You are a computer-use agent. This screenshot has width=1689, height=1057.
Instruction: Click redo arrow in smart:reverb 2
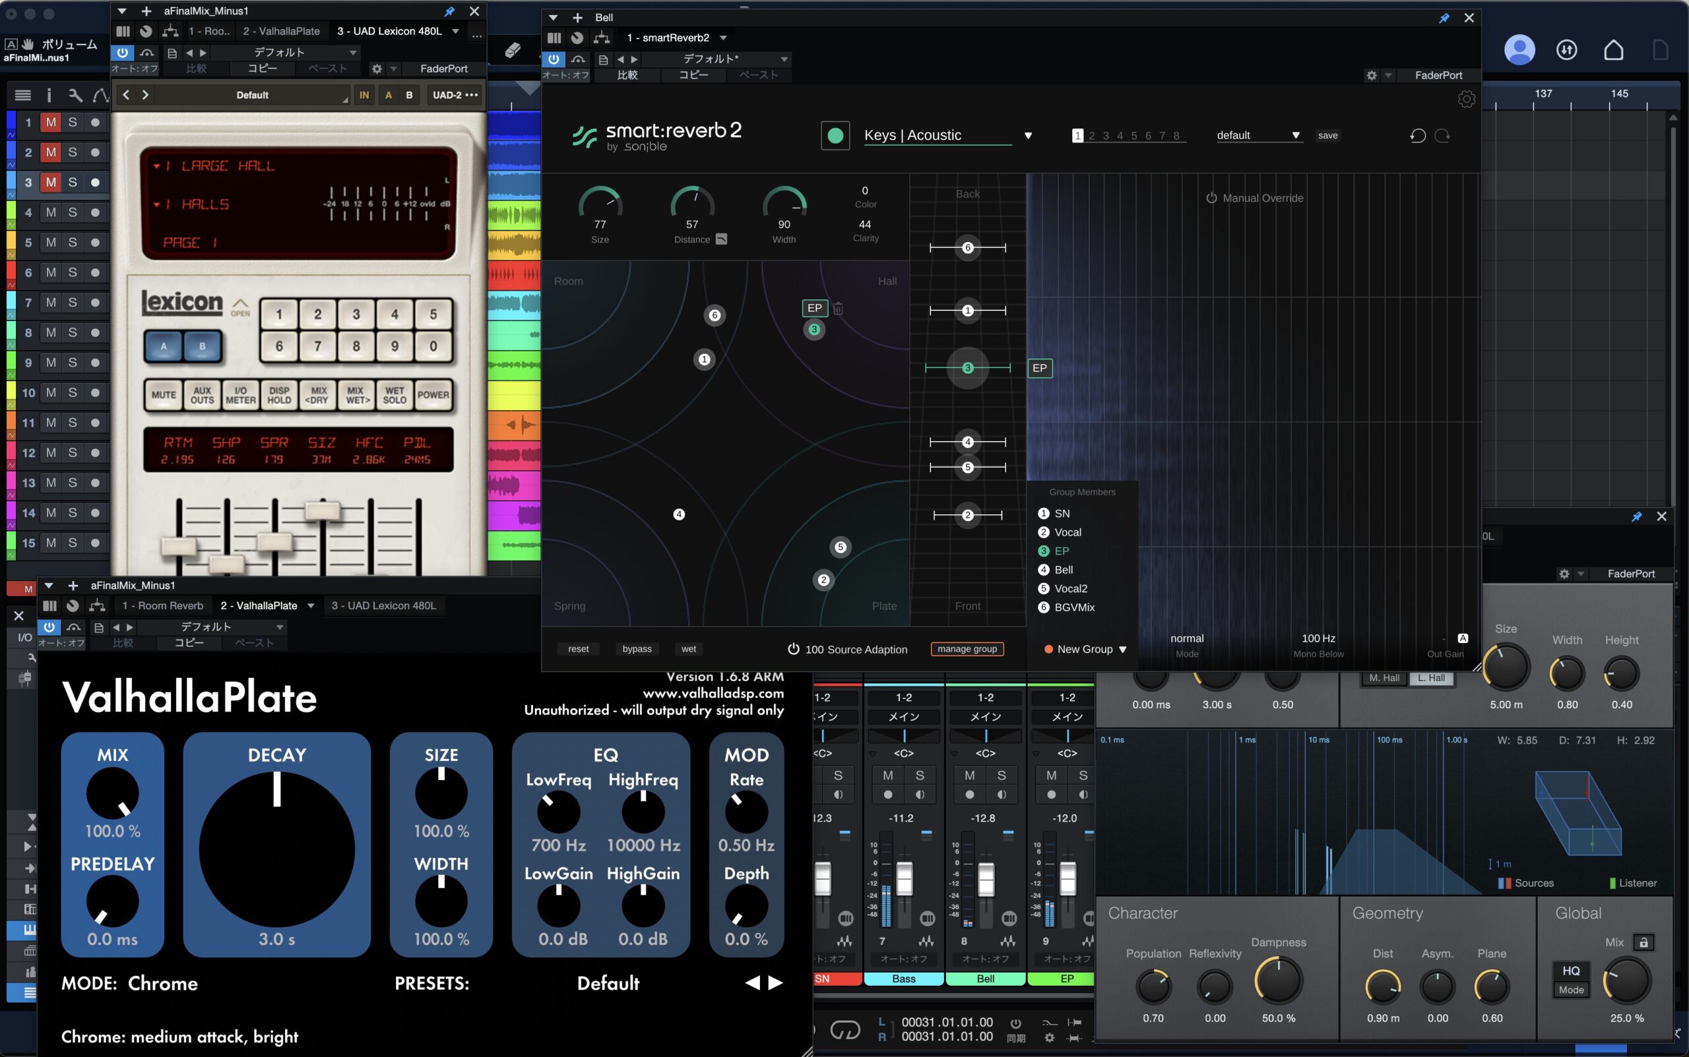(1442, 136)
